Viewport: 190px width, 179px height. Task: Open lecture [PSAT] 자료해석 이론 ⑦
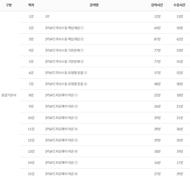[x=62, y=163]
